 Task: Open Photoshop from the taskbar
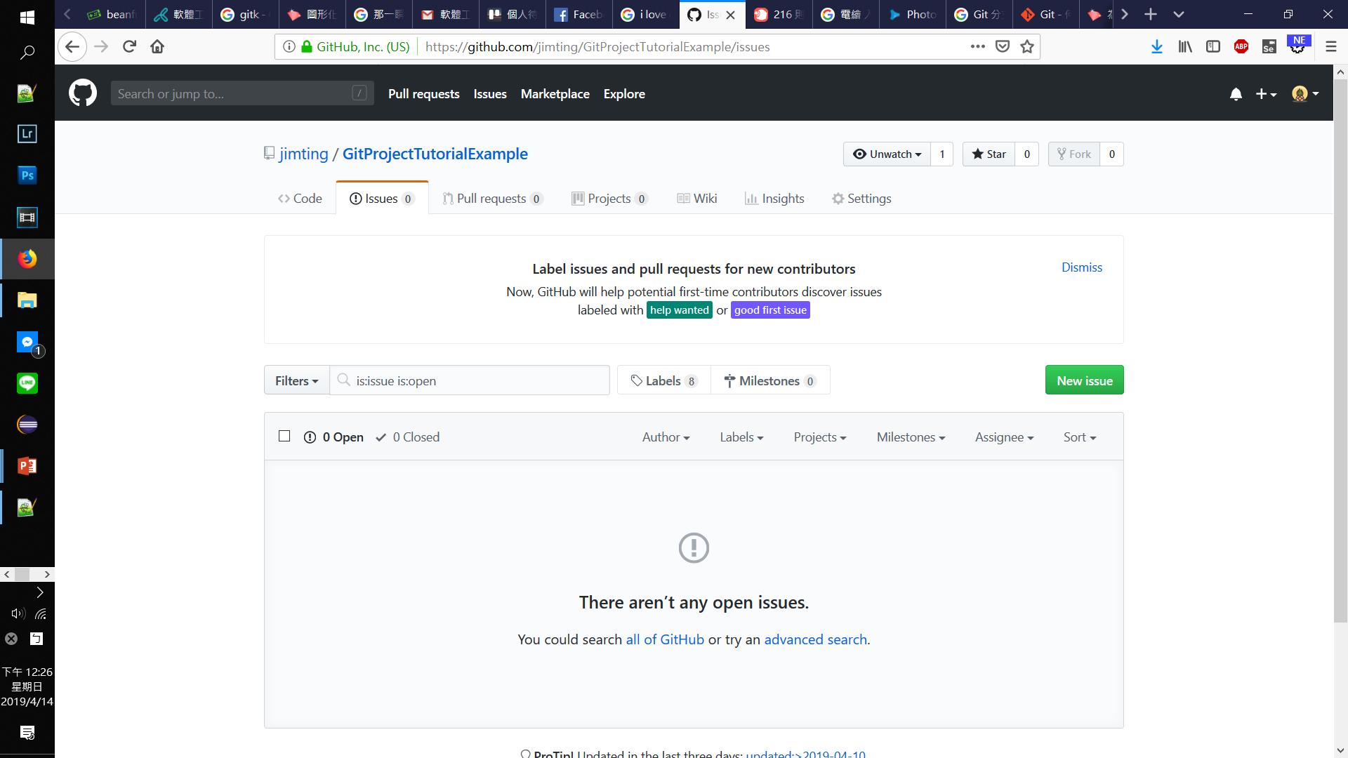click(x=27, y=175)
